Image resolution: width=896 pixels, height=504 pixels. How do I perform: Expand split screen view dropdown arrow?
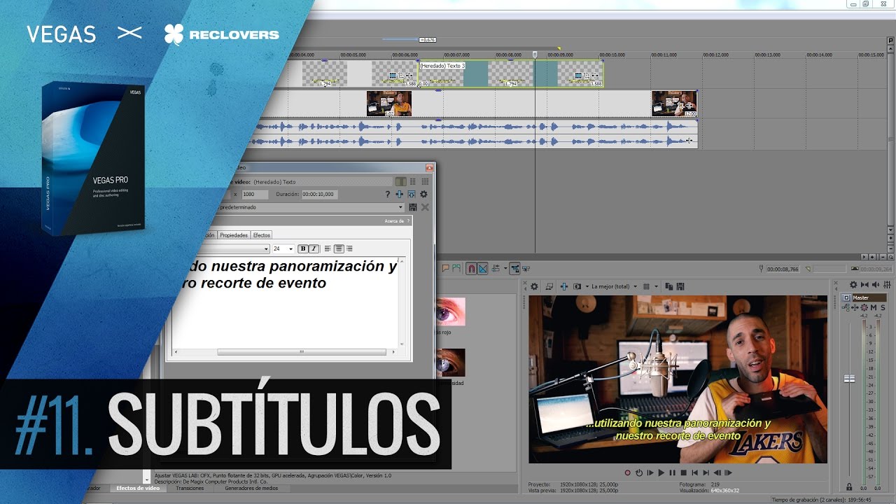click(587, 286)
